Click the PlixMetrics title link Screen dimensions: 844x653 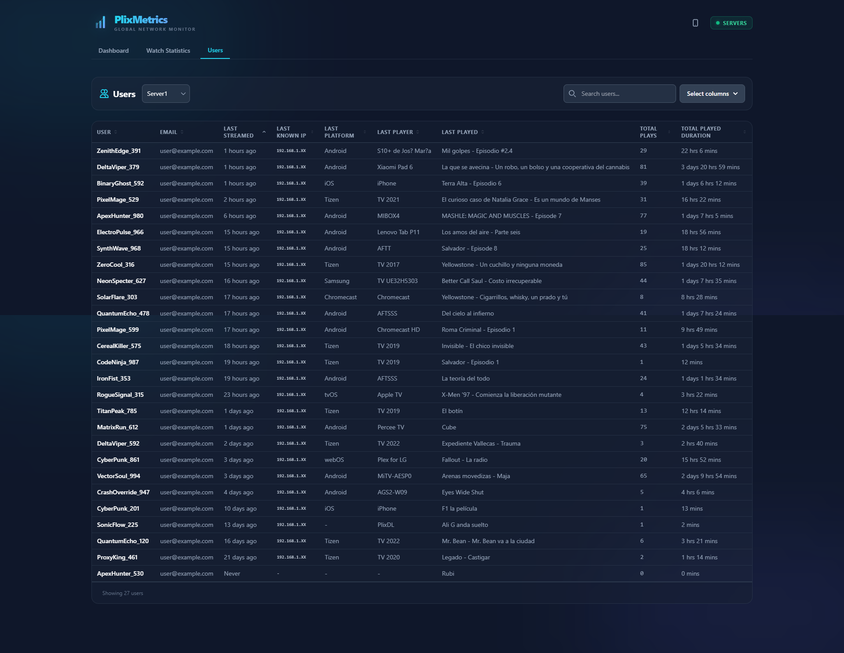141,20
